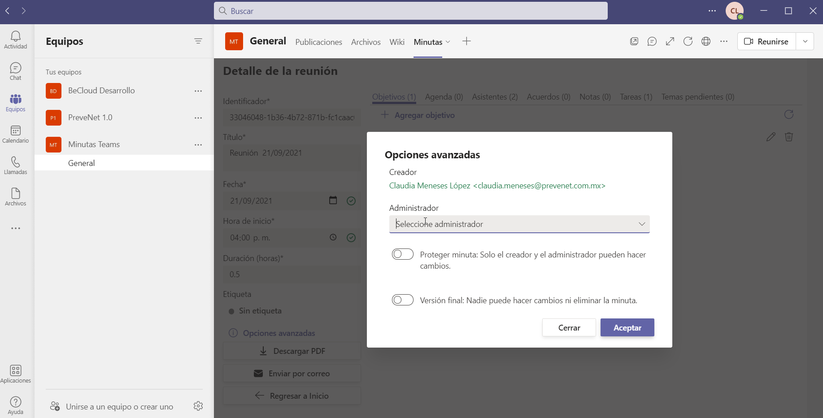Go forward with navigation arrow
The image size is (823, 418).
coord(23,11)
